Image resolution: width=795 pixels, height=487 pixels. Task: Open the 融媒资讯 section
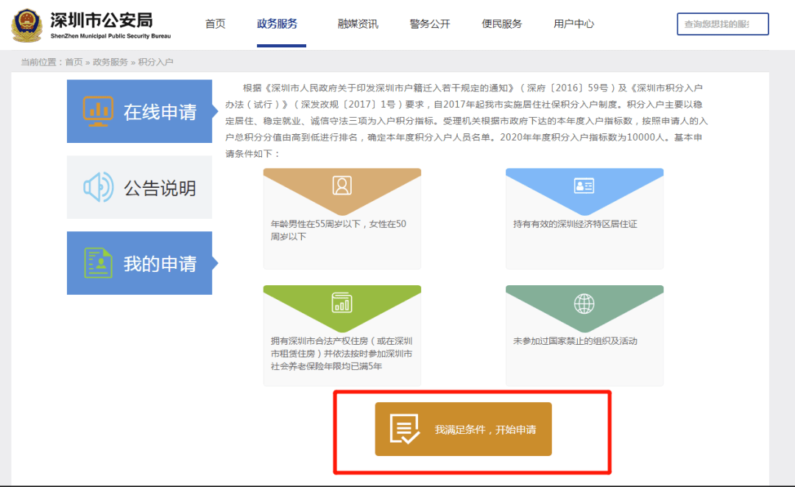point(358,23)
